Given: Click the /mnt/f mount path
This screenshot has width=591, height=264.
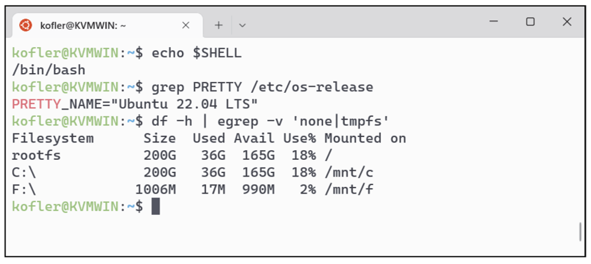Looking at the screenshot, I should click(349, 190).
